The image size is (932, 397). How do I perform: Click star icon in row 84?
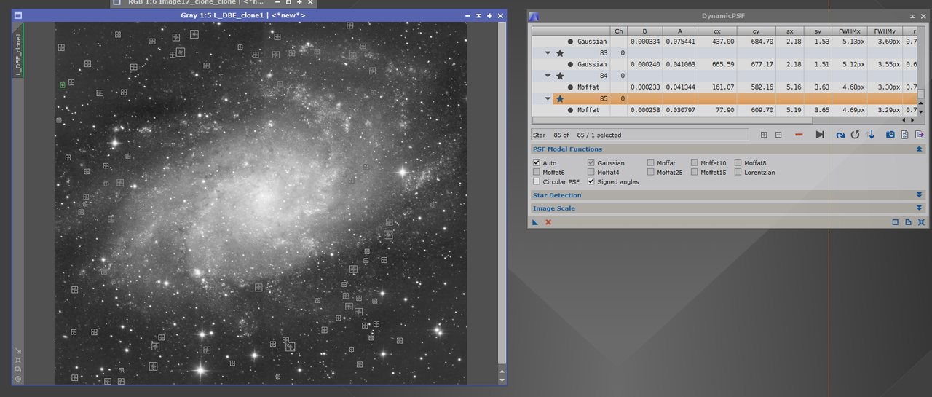coord(560,76)
